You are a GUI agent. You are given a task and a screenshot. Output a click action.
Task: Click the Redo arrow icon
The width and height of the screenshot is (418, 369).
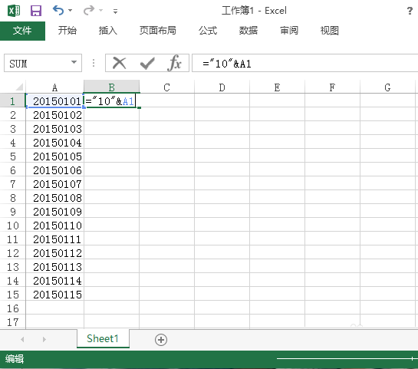pos(89,11)
